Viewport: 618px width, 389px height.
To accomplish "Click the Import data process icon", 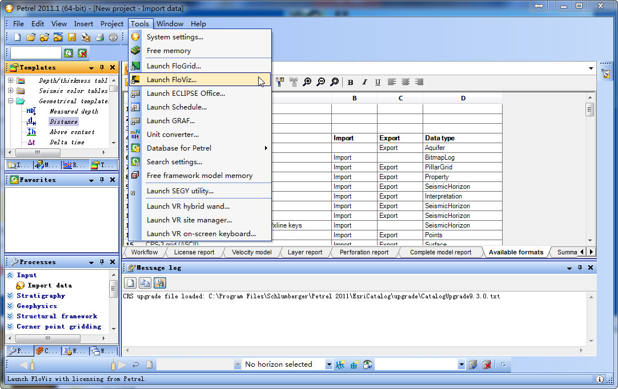I will pos(20,285).
